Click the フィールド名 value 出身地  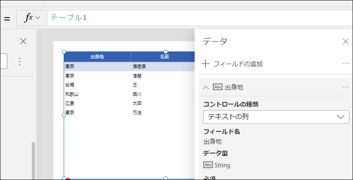[x=213, y=142]
